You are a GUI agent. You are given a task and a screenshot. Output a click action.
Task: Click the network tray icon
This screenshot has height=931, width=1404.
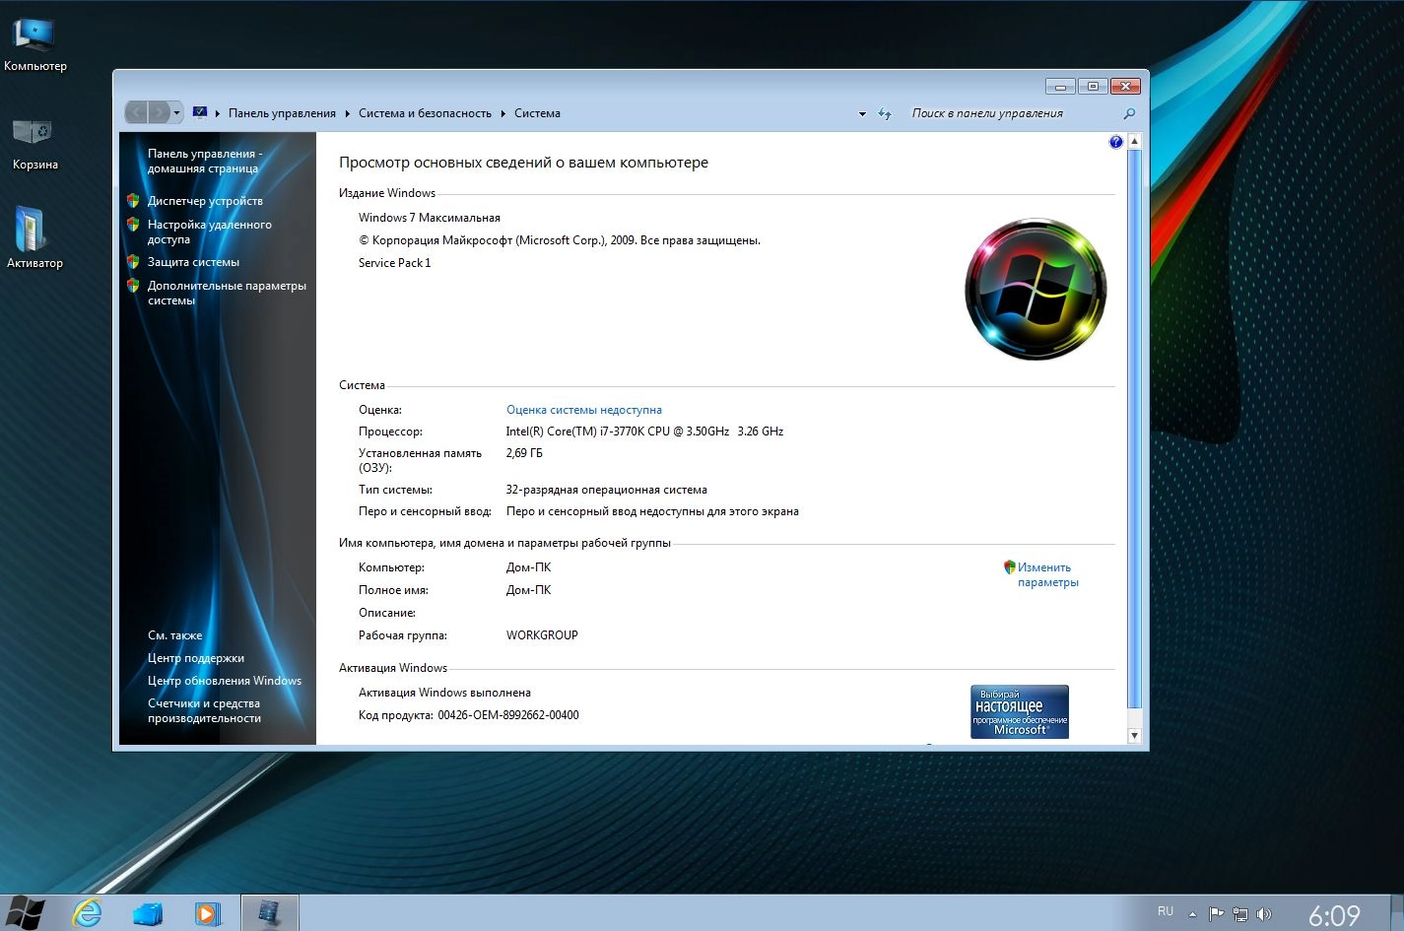coord(1240,914)
